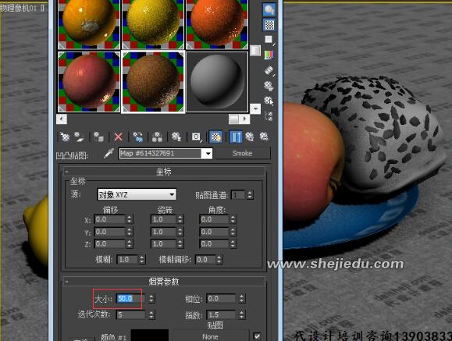The image size is (452, 341).
Task: Click the Make Unique icon
Action: [x=157, y=137]
